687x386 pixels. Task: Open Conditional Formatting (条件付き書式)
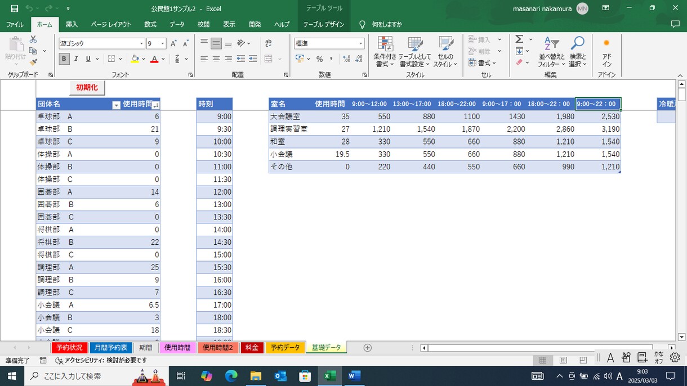(x=385, y=52)
